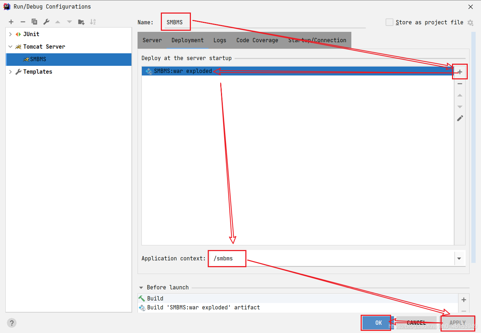Screen dimensions: 481x333
Task: Expand the JUnit tree node
Action: (x=10, y=34)
